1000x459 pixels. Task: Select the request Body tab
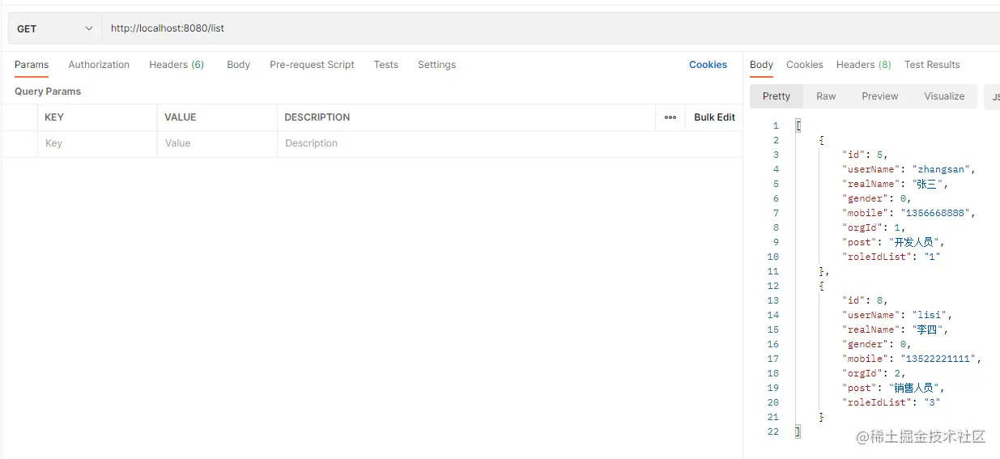tap(238, 65)
